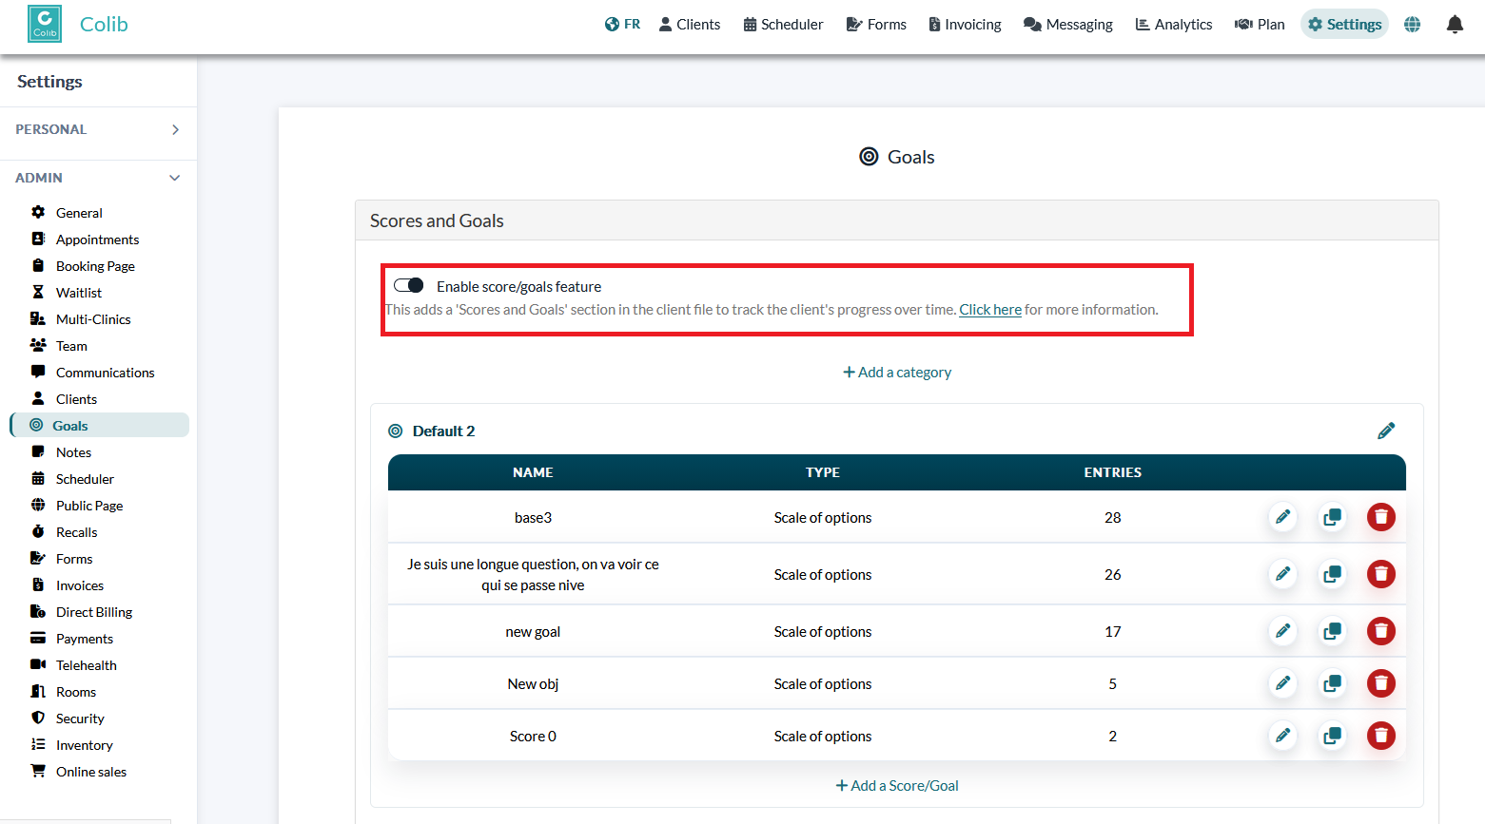Open the notifications bell

(x=1455, y=25)
